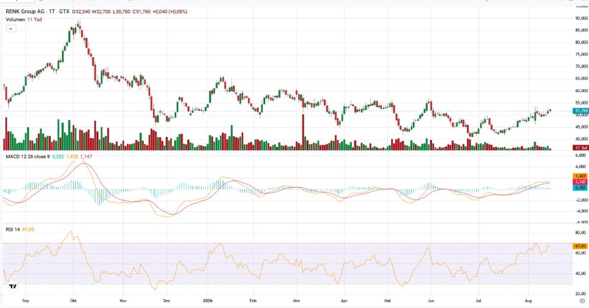Click the 1T interval in the chart title
Viewport: 589px width, 308px height.
(x=52, y=12)
